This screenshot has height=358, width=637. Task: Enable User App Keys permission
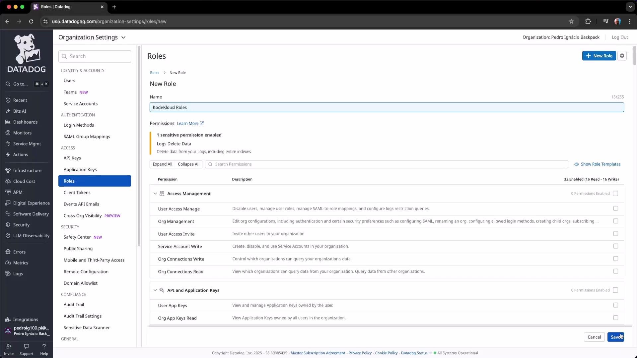616,305
